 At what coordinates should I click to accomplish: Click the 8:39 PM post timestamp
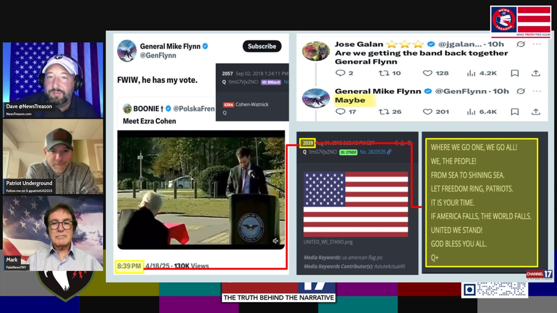[129, 266]
